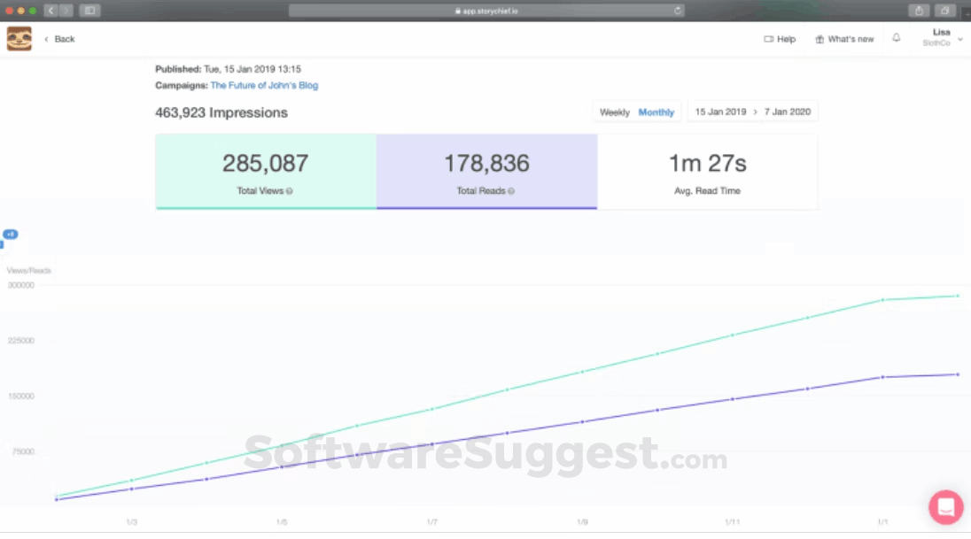Open the 15 Jan 2019 start date picker
The width and height of the screenshot is (971, 539).
point(720,112)
